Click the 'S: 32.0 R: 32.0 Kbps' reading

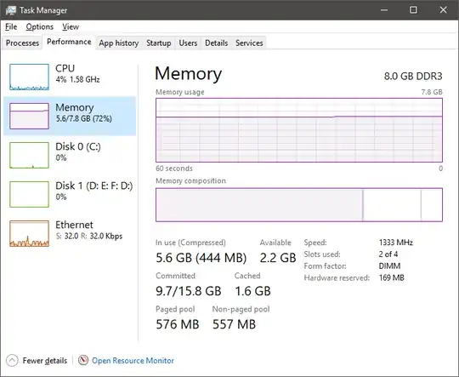pyautogui.click(x=89, y=236)
